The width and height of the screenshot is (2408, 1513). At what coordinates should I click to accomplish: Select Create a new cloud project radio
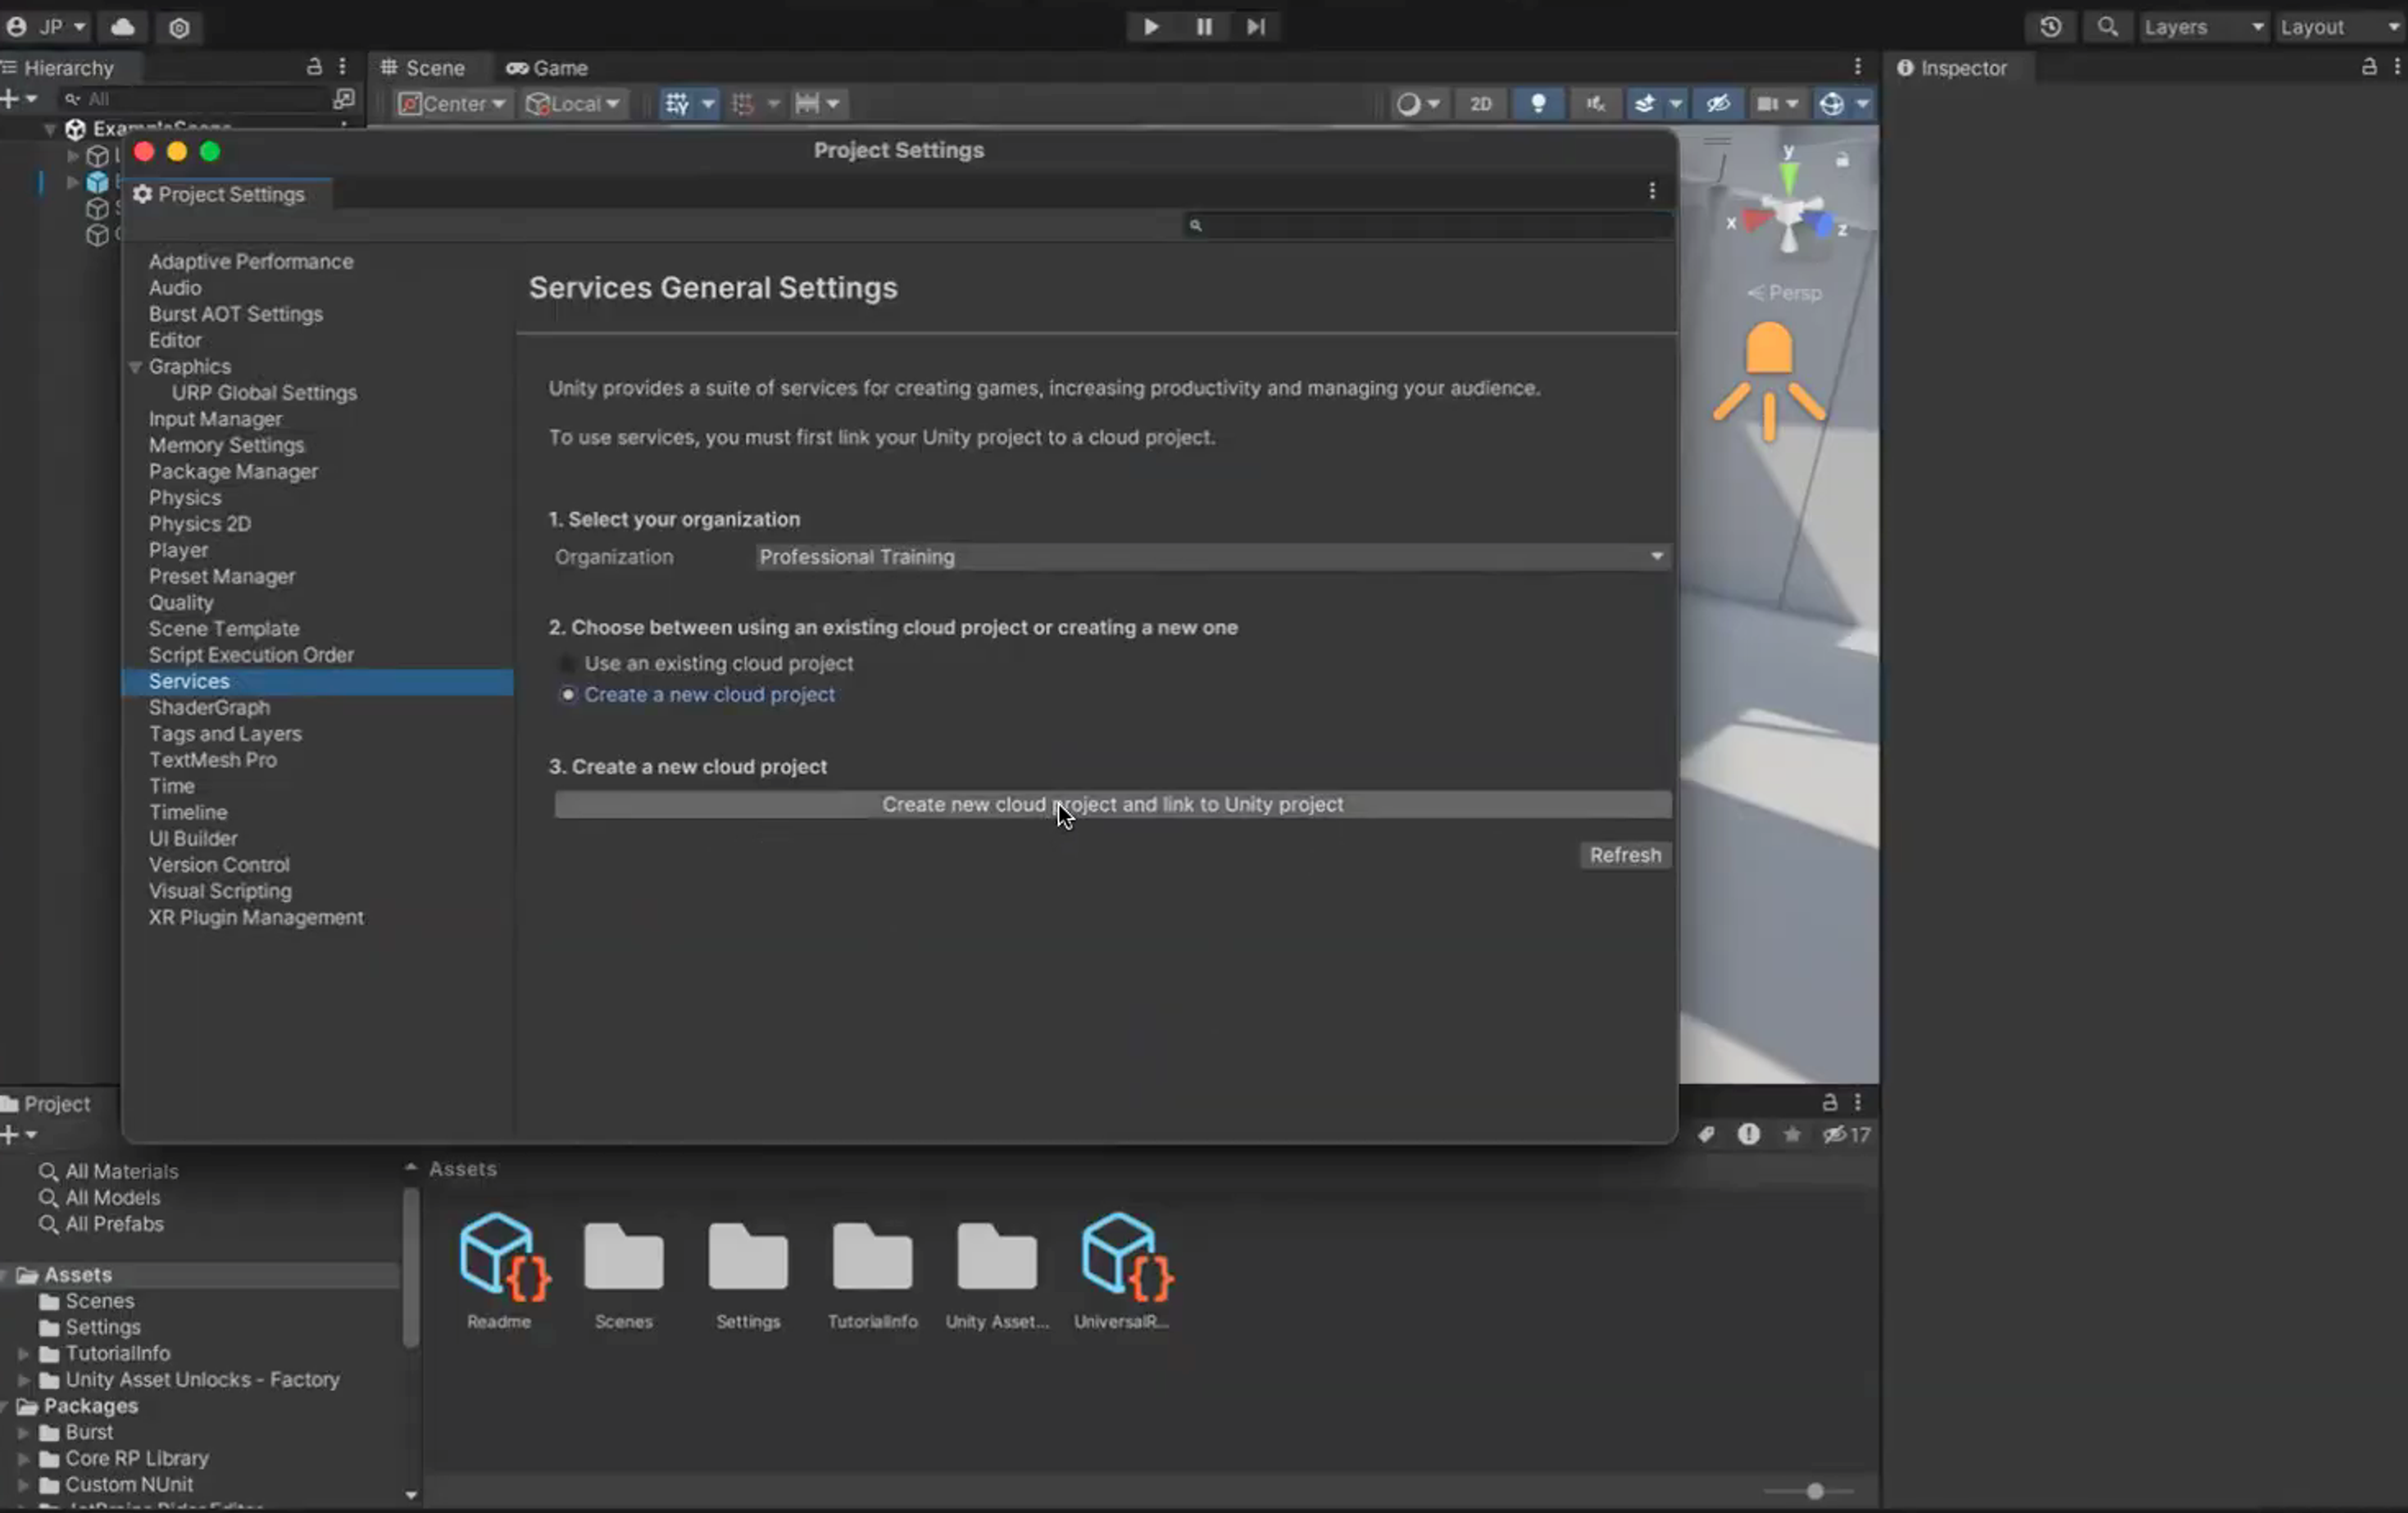568,695
